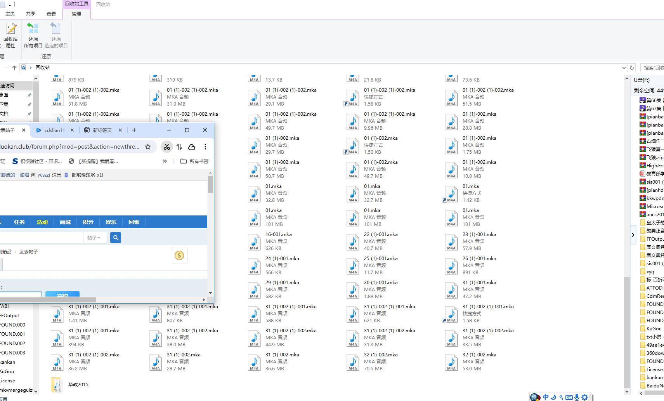
Task: Navigate up one folder level
Action: coord(14,68)
